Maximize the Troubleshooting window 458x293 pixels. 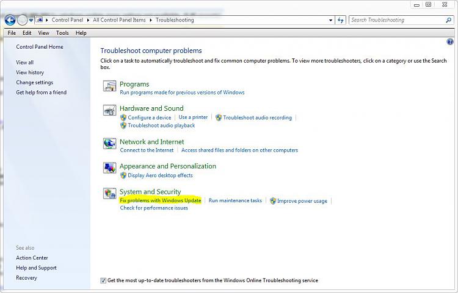(x=428, y=4)
